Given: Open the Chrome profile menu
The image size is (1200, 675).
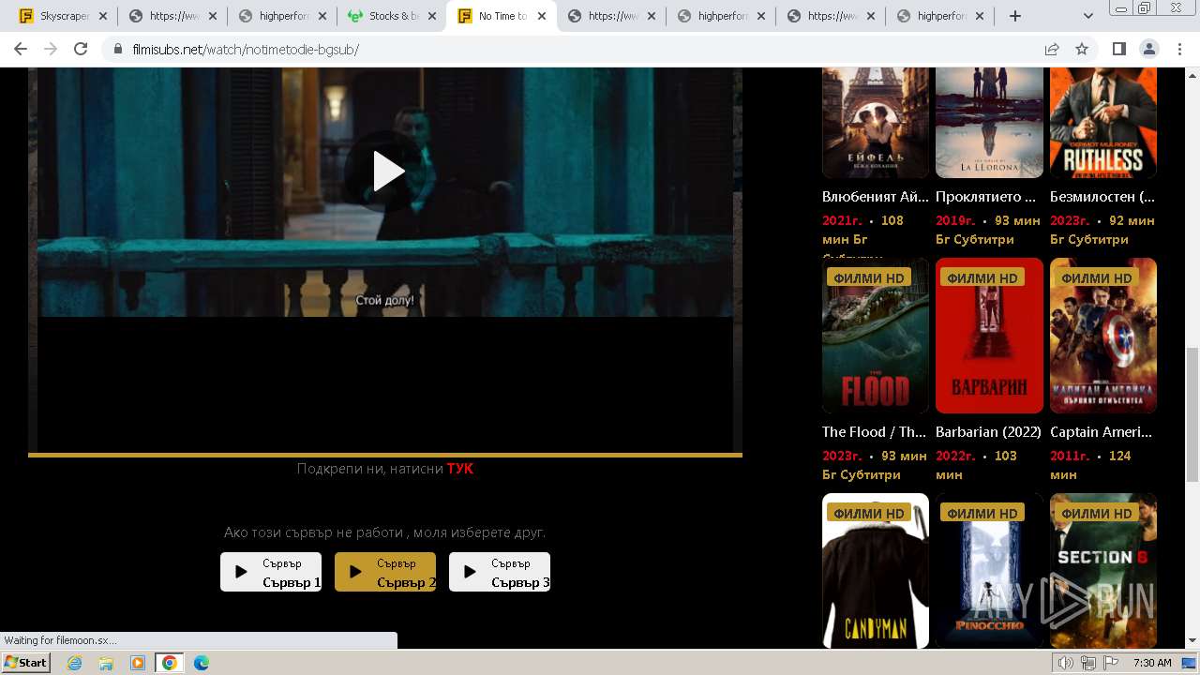Looking at the screenshot, I should [1148, 49].
